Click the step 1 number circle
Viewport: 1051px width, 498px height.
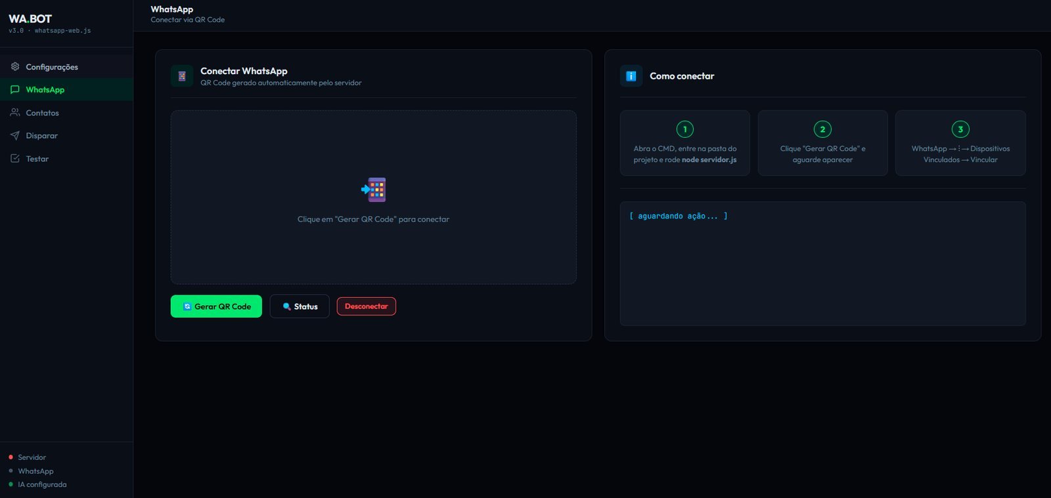tap(685, 129)
